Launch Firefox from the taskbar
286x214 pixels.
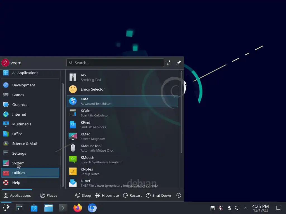click(x=78, y=208)
